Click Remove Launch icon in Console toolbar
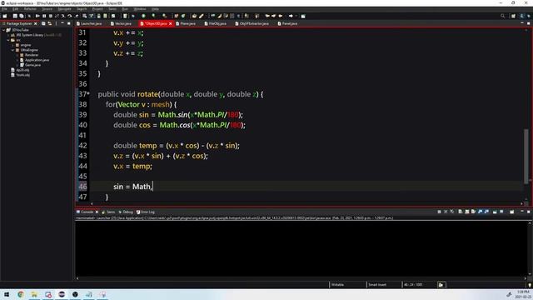 (446, 212)
